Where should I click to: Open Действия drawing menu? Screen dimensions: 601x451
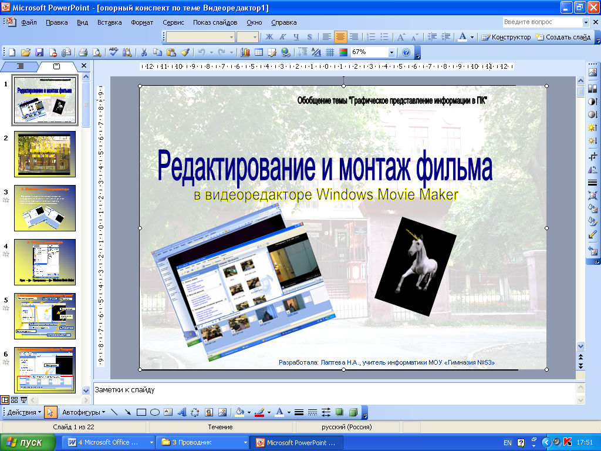coord(24,412)
